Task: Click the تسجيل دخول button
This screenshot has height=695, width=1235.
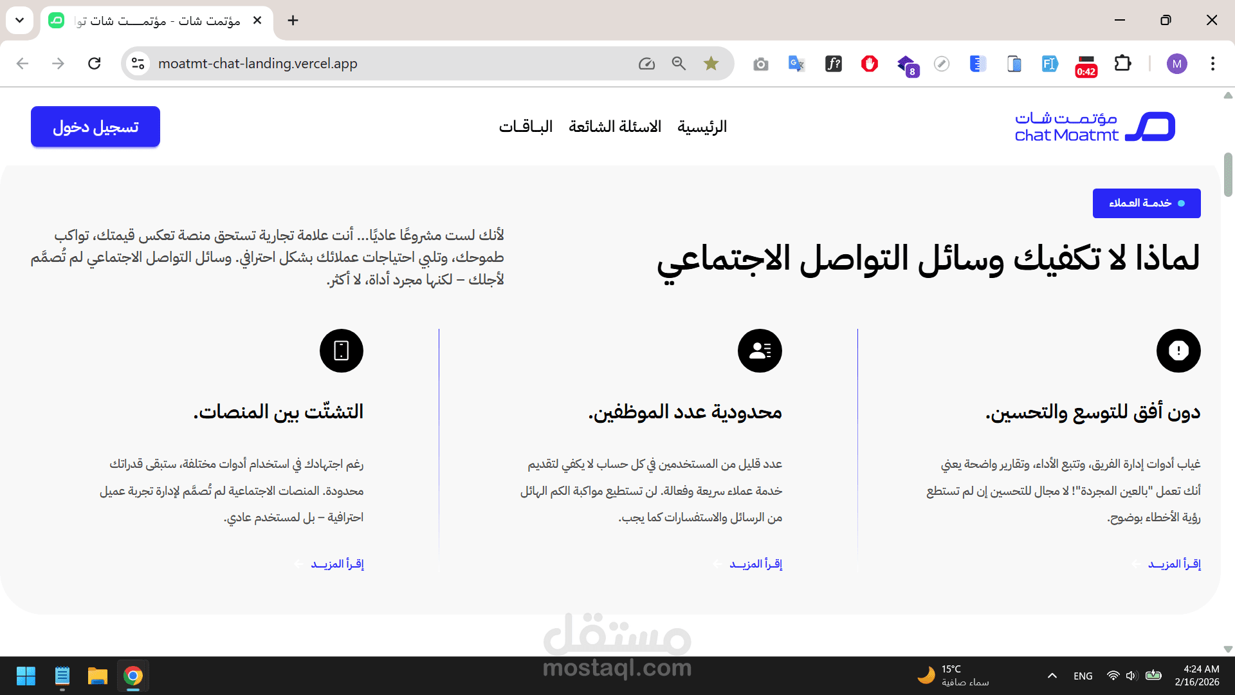Action: coord(95,127)
